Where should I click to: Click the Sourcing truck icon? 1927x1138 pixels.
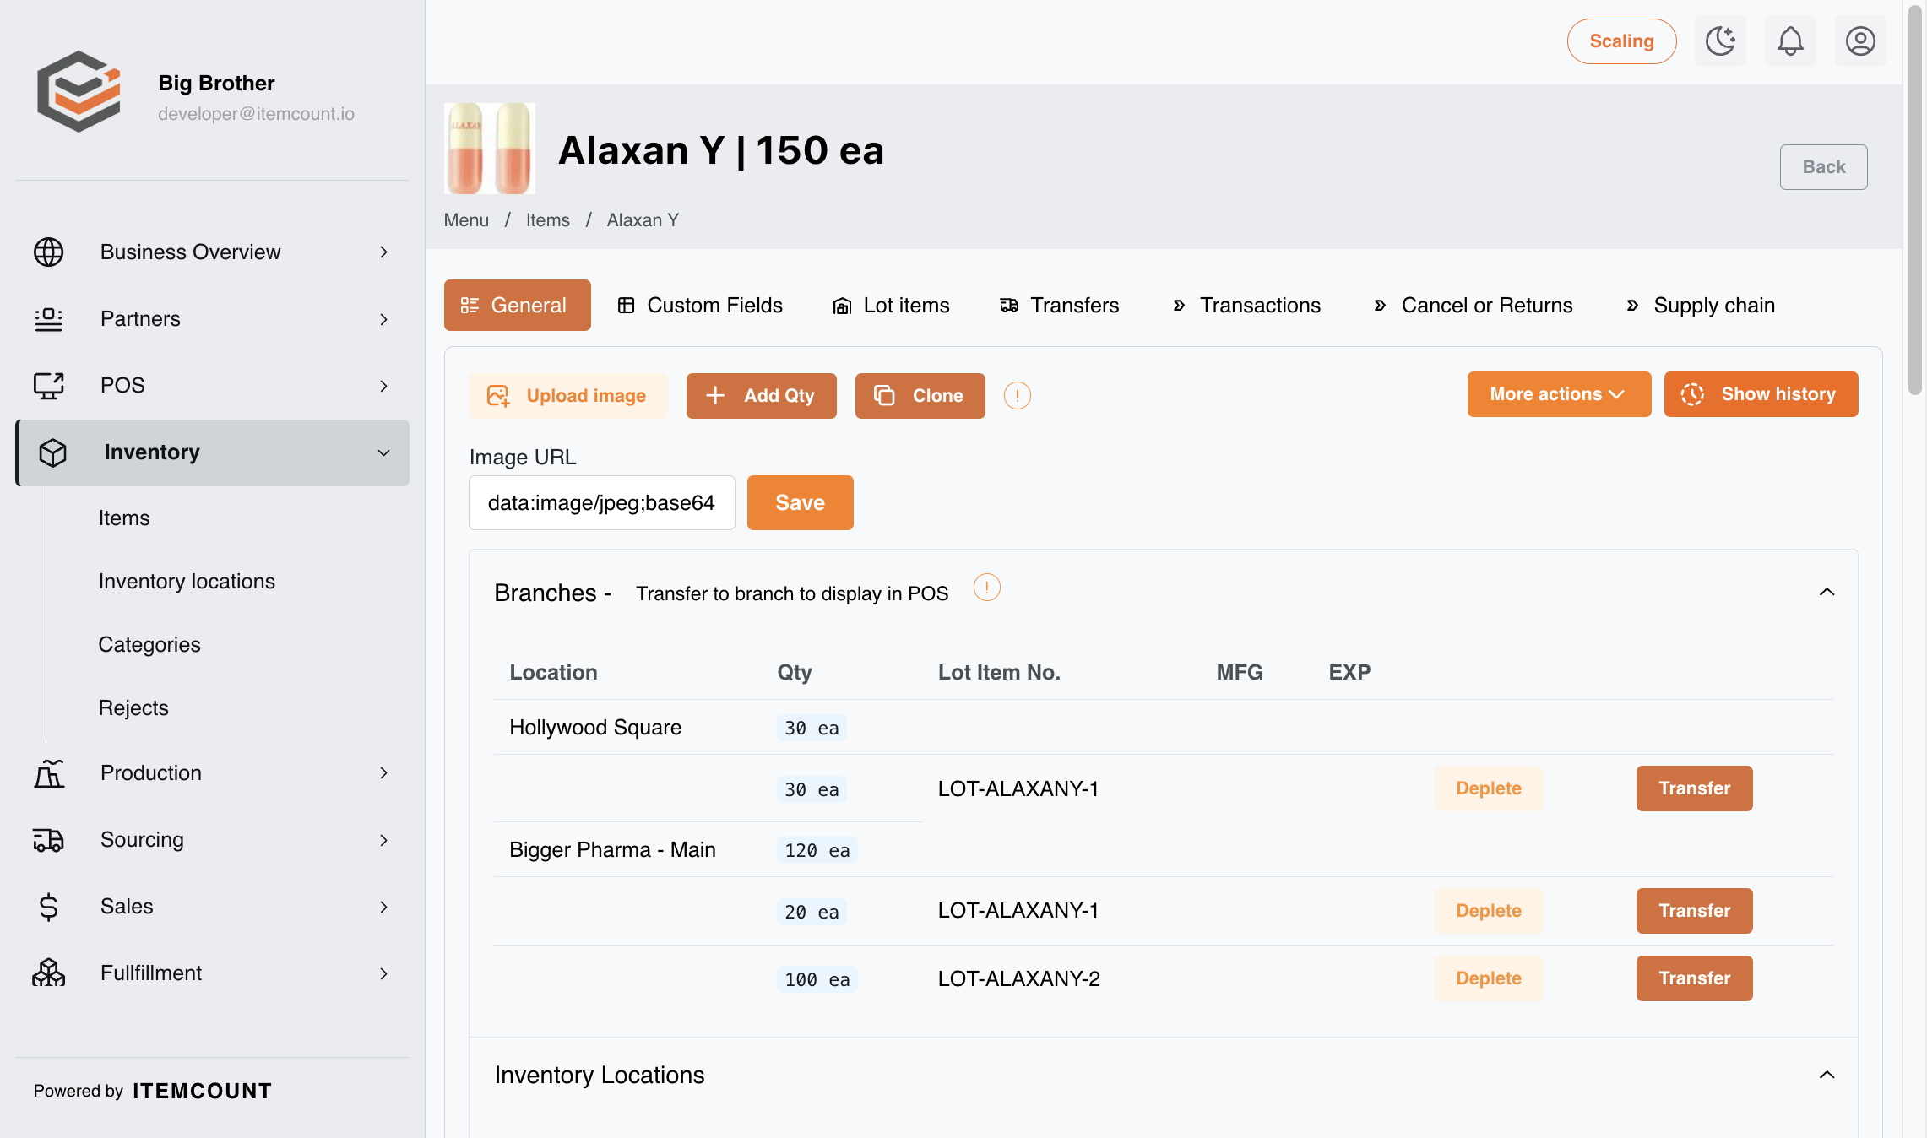click(x=48, y=839)
